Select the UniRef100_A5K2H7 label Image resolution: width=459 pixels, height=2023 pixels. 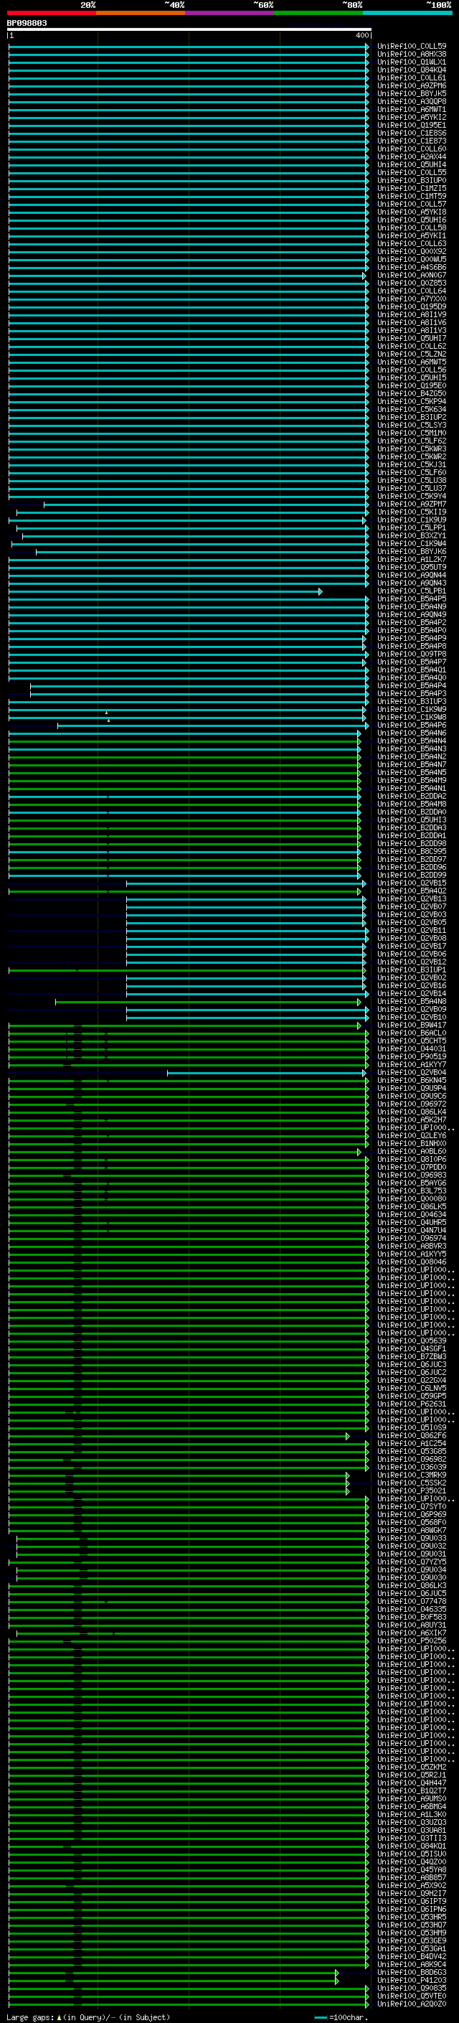click(412, 1121)
